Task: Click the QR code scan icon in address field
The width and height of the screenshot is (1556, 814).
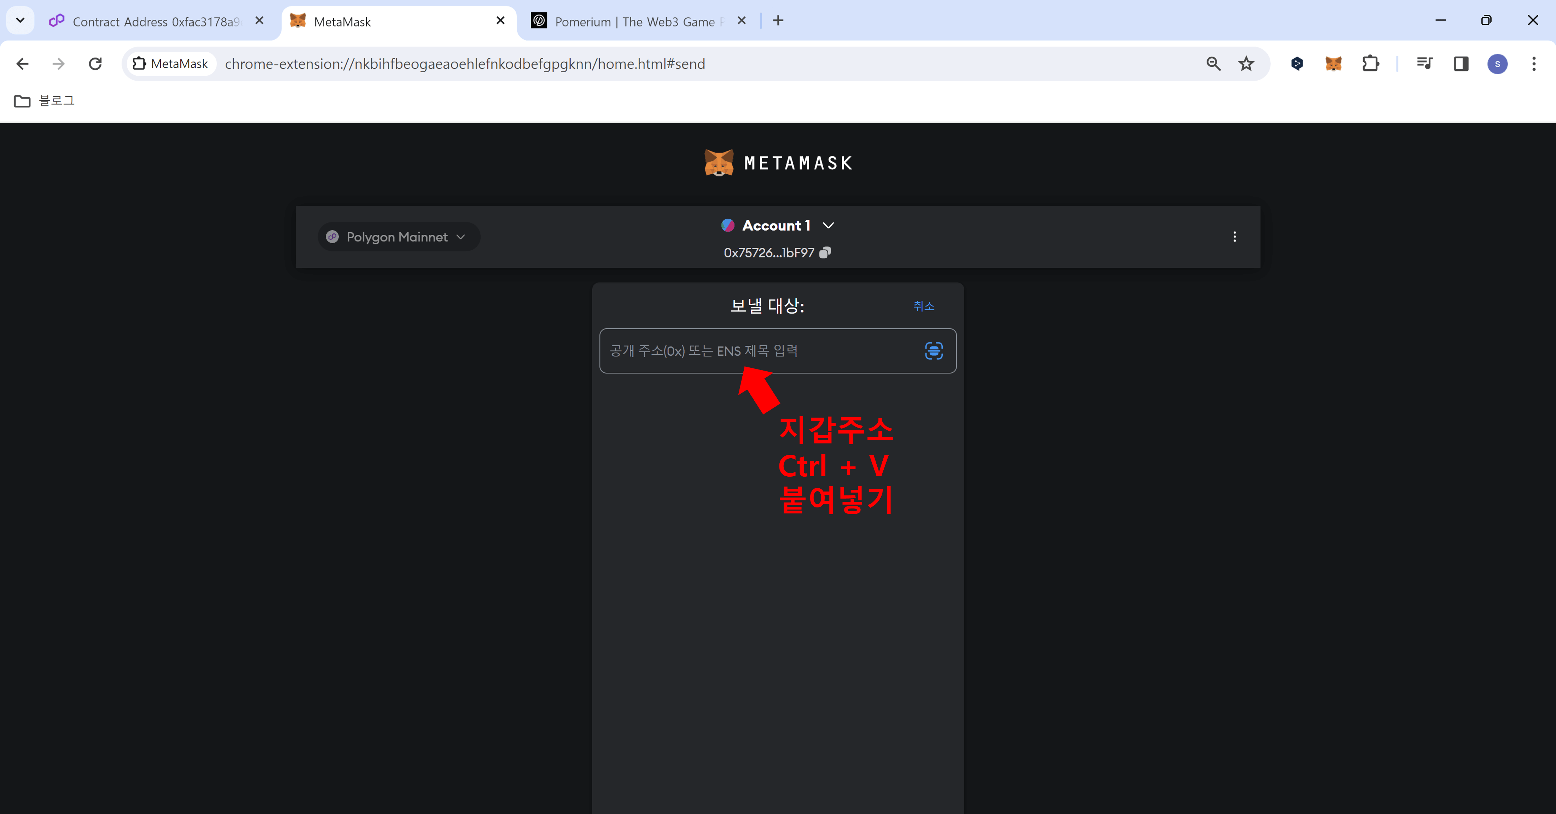Action: point(934,351)
